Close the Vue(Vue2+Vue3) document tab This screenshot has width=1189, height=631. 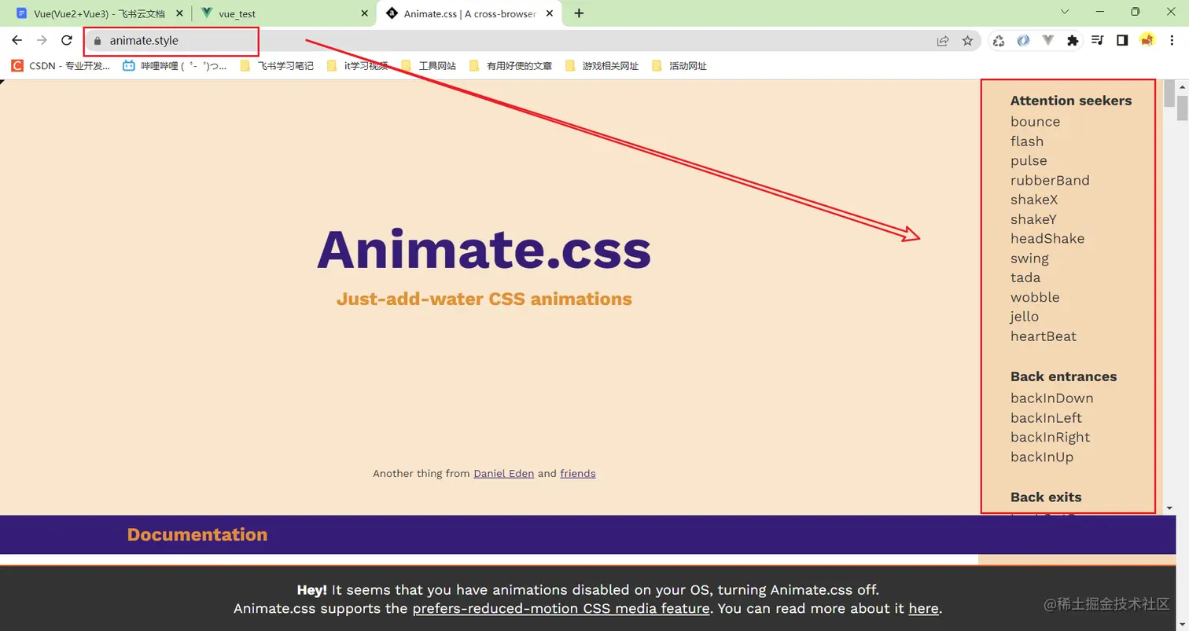tap(179, 13)
